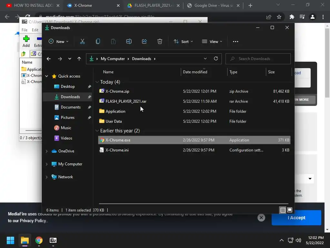The image size is (330, 248).
Task: Open the Sort dropdown
Action: 183,42
